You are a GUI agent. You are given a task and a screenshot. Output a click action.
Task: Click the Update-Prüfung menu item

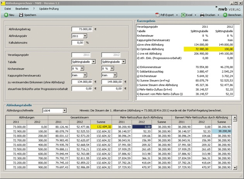point(49,8)
